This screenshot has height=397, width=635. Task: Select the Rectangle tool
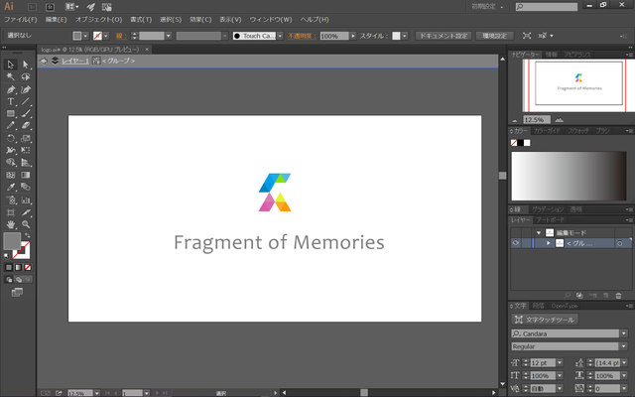click(11, 114)
